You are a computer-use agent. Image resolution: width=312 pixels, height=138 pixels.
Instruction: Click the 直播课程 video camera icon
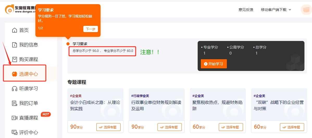click(15, 118)
